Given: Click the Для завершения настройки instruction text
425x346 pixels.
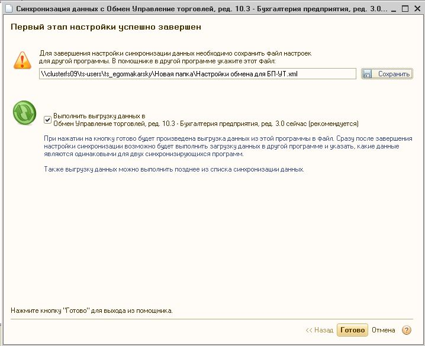Looking at the screenshot, I should click(175, 57).
